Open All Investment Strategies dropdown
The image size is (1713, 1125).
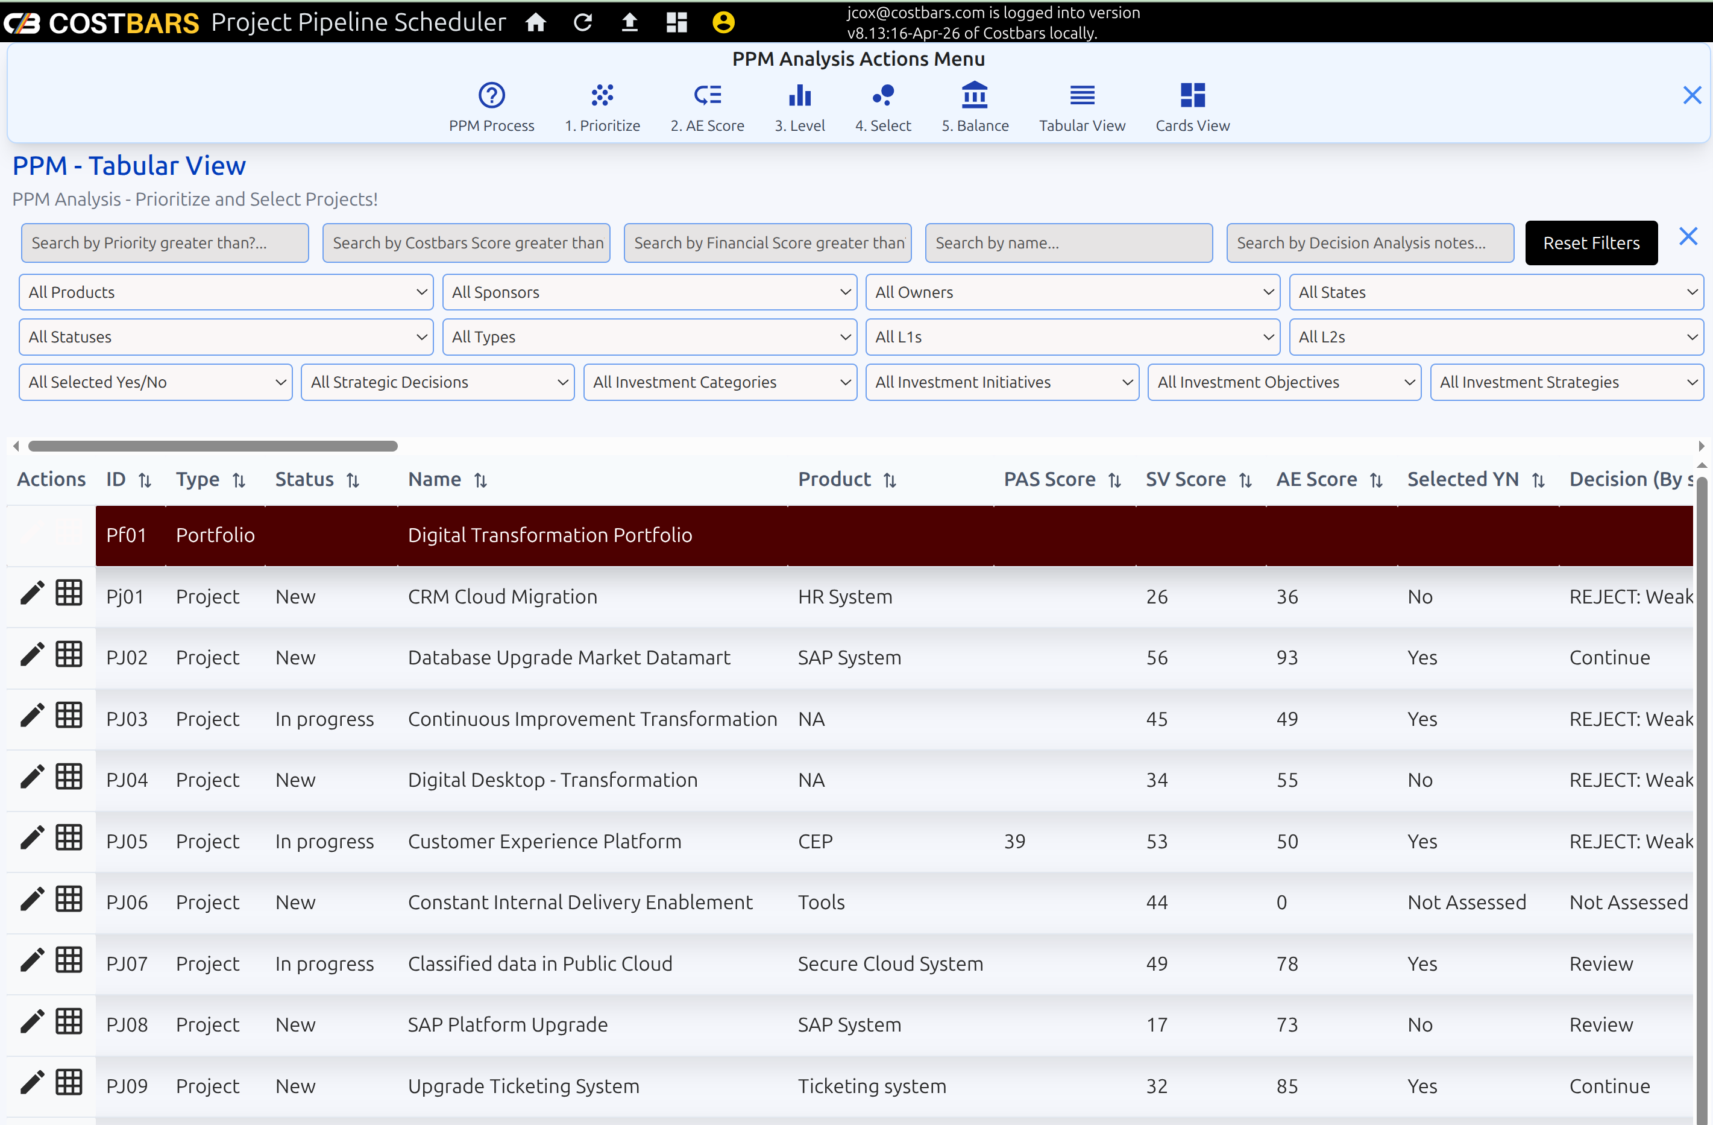(1566, 382)
